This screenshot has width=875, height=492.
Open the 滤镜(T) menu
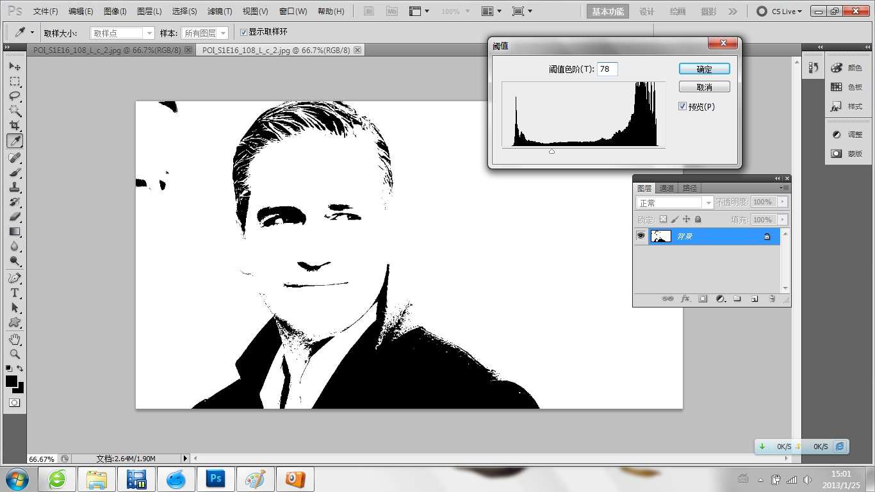[x=220, y=12]
